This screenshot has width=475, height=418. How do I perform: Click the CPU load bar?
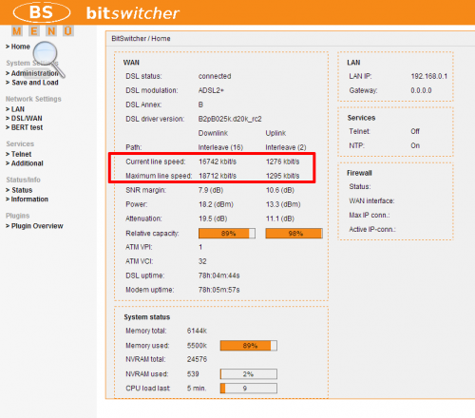(x=249, y=389)
